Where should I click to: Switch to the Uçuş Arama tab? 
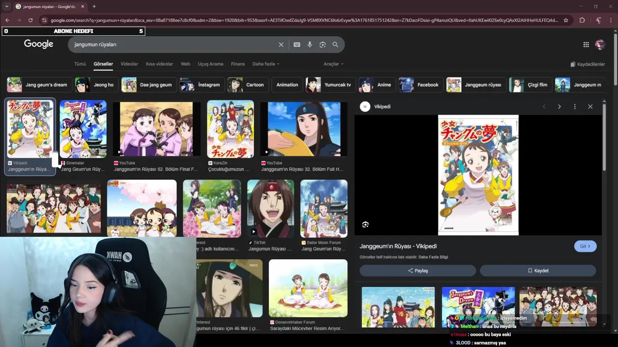pos(211,64)
